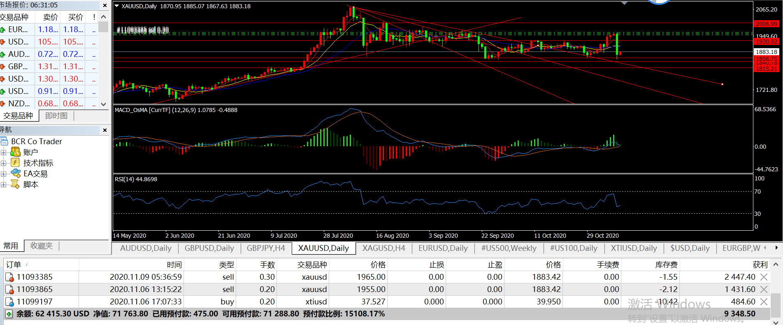Click the 账户 accounts icon
Screen dimensions: 783x325
click(x=16, y=152)
